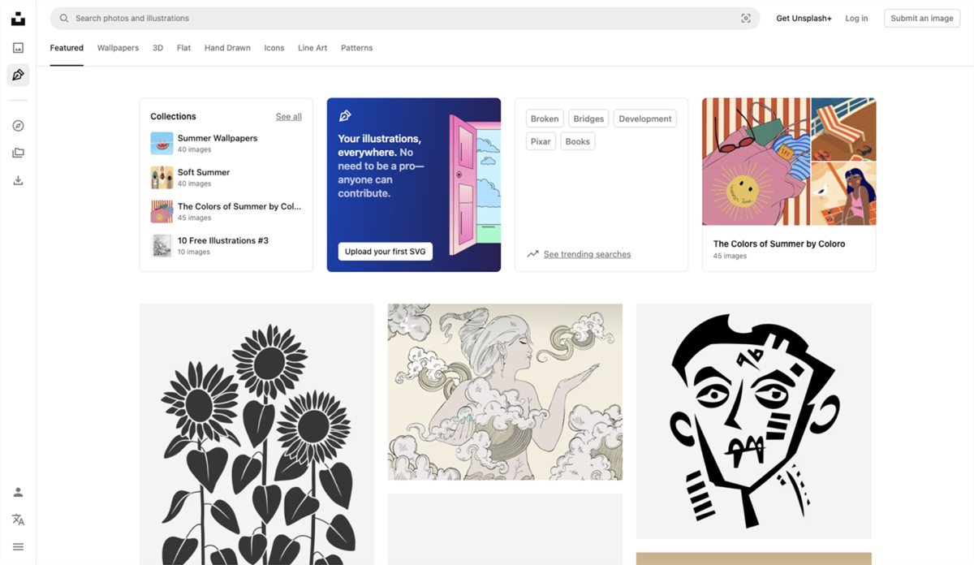Select the Illustrations pen-nib sidebar icon
This screenshot has height=565, width=974.
pyautogui.click(x=18, y=75)
